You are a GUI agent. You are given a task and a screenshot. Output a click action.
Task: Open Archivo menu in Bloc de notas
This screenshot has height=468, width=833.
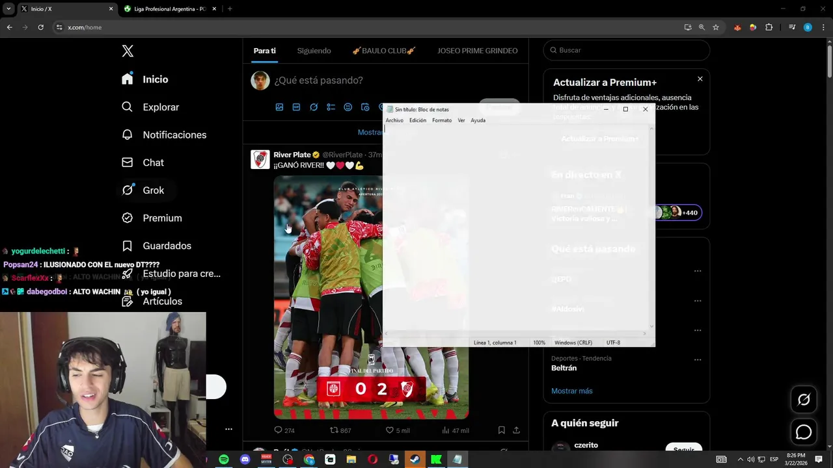click(394, 120)
